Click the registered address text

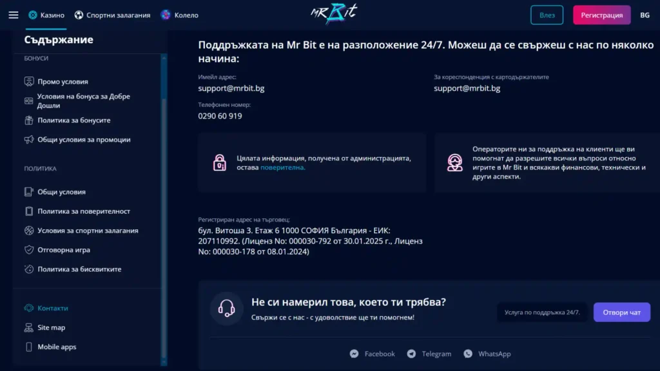pyautogui.click(x=310, y=241)
